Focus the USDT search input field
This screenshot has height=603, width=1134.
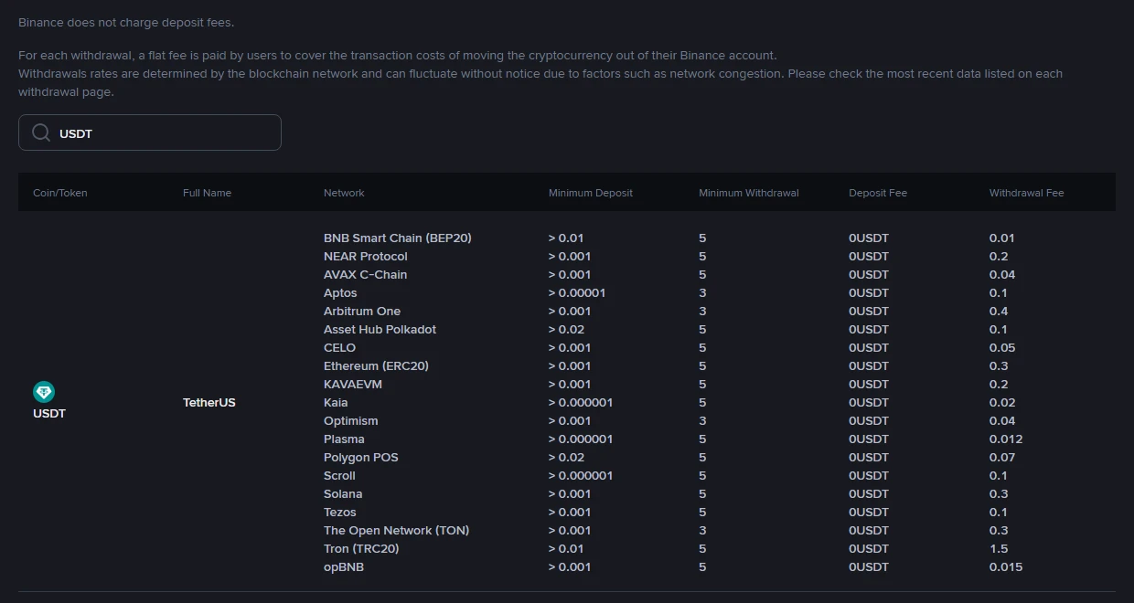[150, 132]
